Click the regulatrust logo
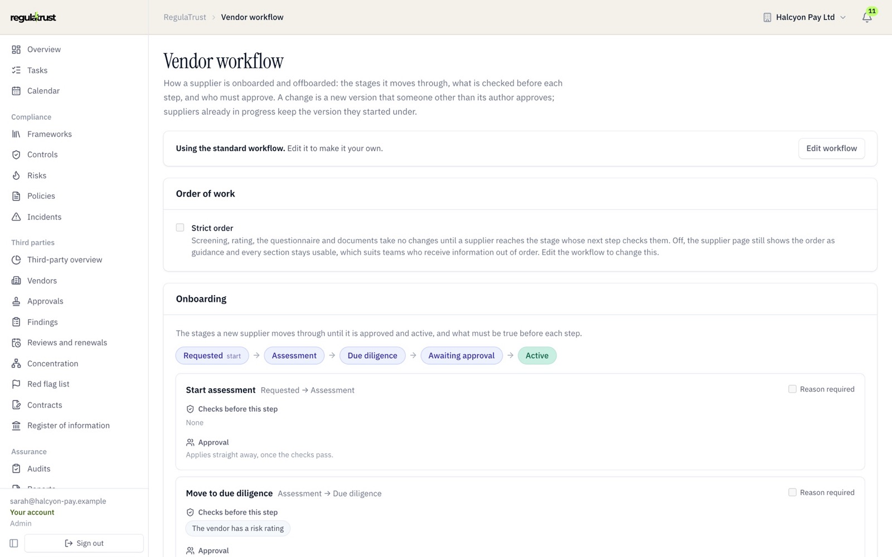 point(33,17)
